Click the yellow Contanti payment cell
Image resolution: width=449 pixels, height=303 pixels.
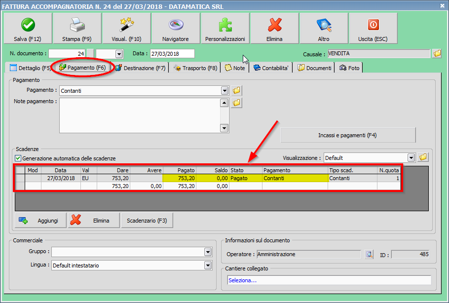pyautogui.click(x=295, y=178)
